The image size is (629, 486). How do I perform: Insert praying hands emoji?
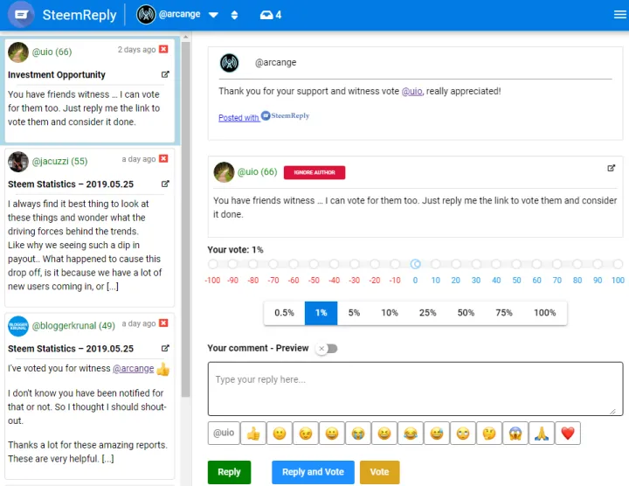tap(542, 433)
